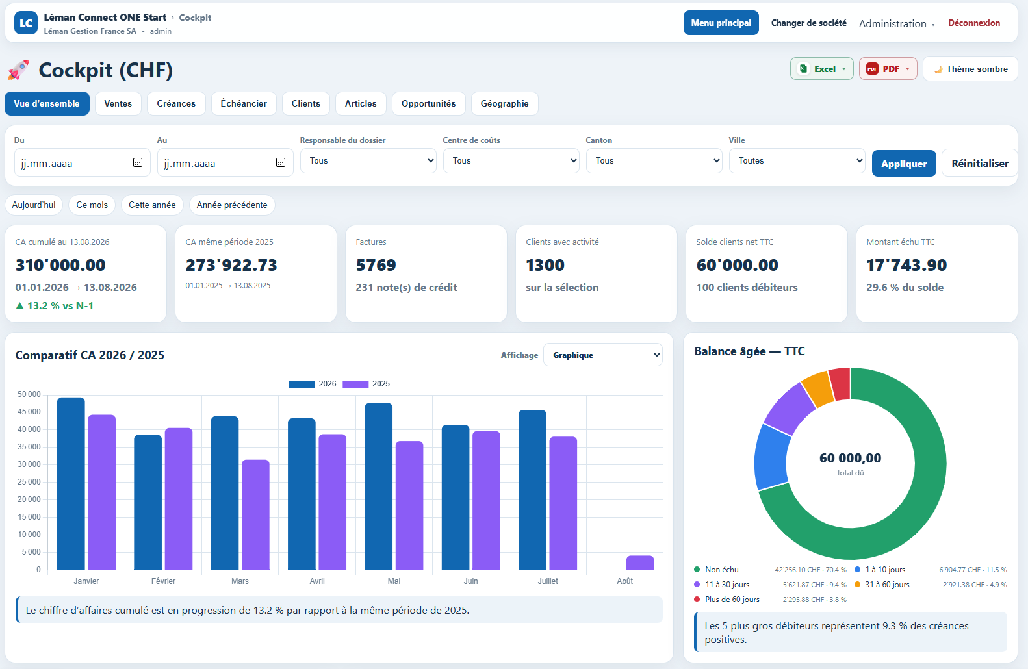Click the Appliquer button
The width and height of the screenshot is (1028, 669).
click(x=904, y=164)
